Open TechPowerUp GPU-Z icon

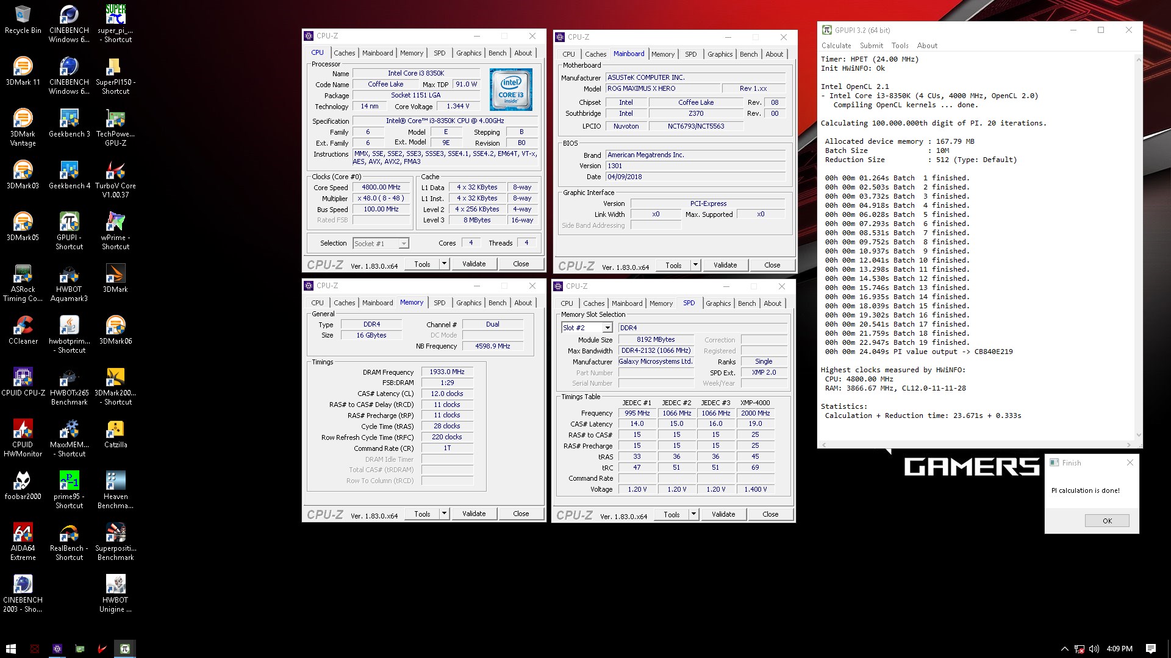pyautogui.click(x=115, y=128)
